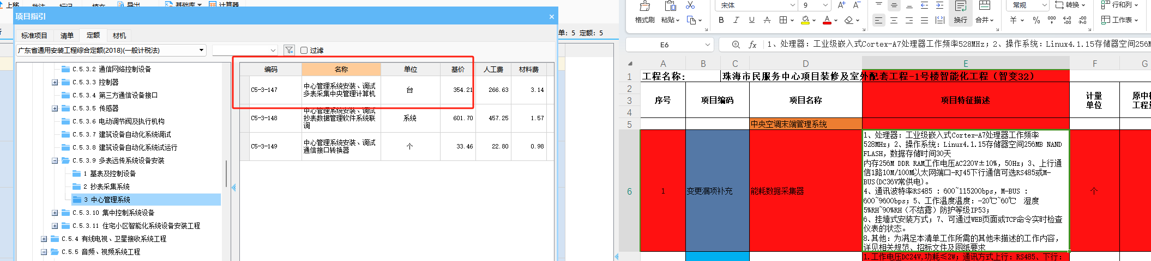Image resolution: width=1151 pixels, height=261 pixels.
Task: Center cell text horizontally
Action: [894, 20]
